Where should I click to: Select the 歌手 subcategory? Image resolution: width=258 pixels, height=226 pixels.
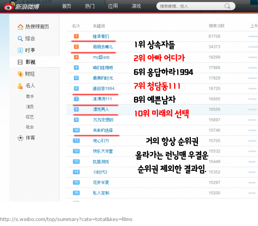click(x=30, y=96)
